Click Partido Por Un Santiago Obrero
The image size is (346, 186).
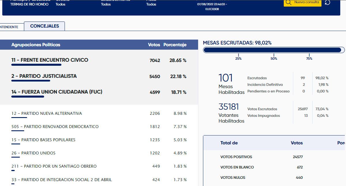point(54,166)
